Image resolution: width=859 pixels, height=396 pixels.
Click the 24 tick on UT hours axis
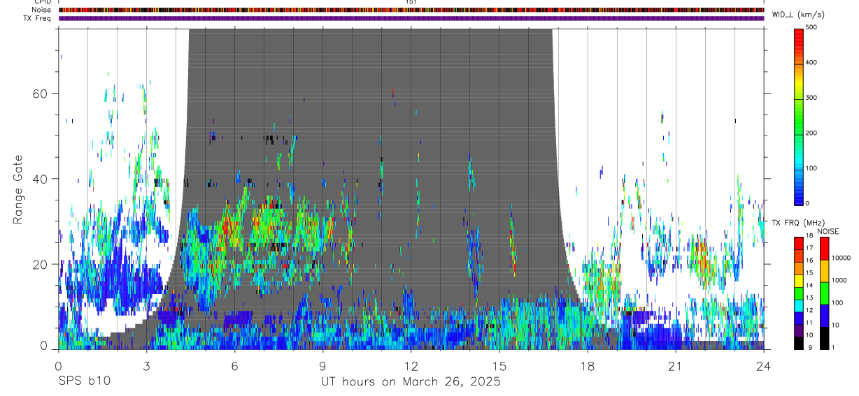763,366
